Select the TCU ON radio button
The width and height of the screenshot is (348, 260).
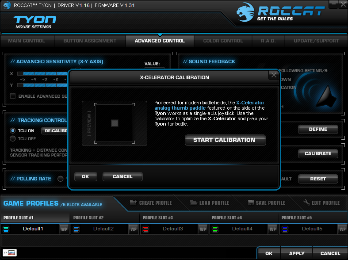click(13, 130)
